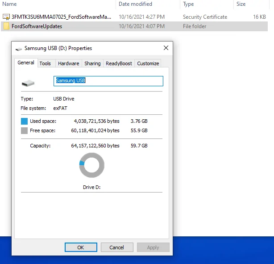
Task: Click the 64,157,122,560 bytes capacity value
Action: [95, 146]
